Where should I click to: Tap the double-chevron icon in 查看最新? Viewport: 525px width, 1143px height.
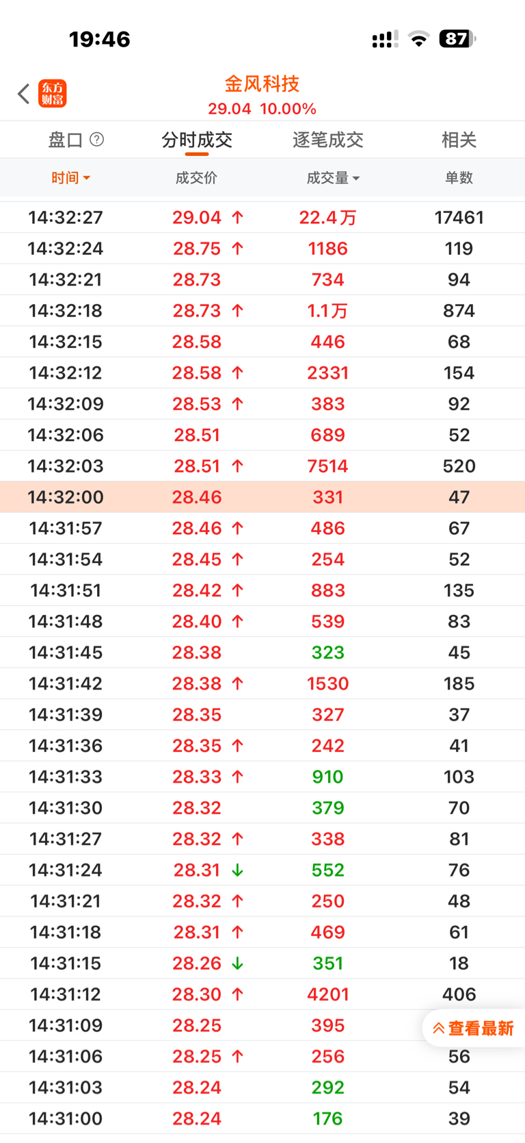(439, 1029)
